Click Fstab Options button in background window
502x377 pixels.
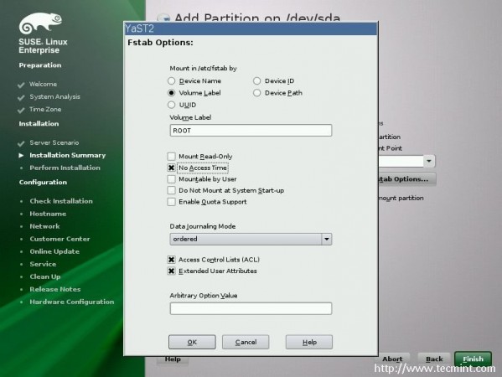[406, 179]
